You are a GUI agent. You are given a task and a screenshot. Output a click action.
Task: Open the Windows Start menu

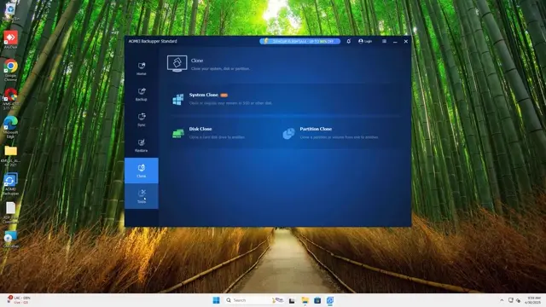216,300
